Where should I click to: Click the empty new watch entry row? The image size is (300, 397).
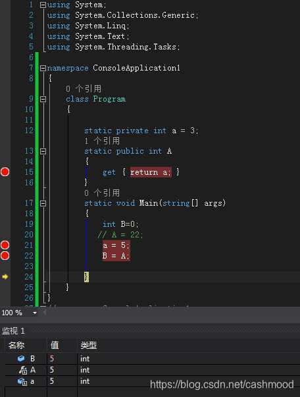(x=152, y=392)
